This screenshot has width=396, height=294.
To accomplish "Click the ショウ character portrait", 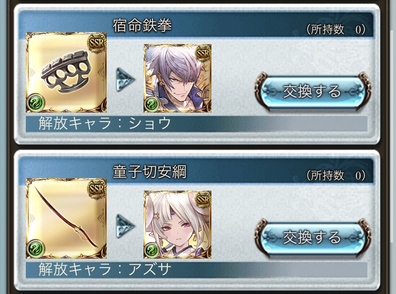I will coord(177,79).
